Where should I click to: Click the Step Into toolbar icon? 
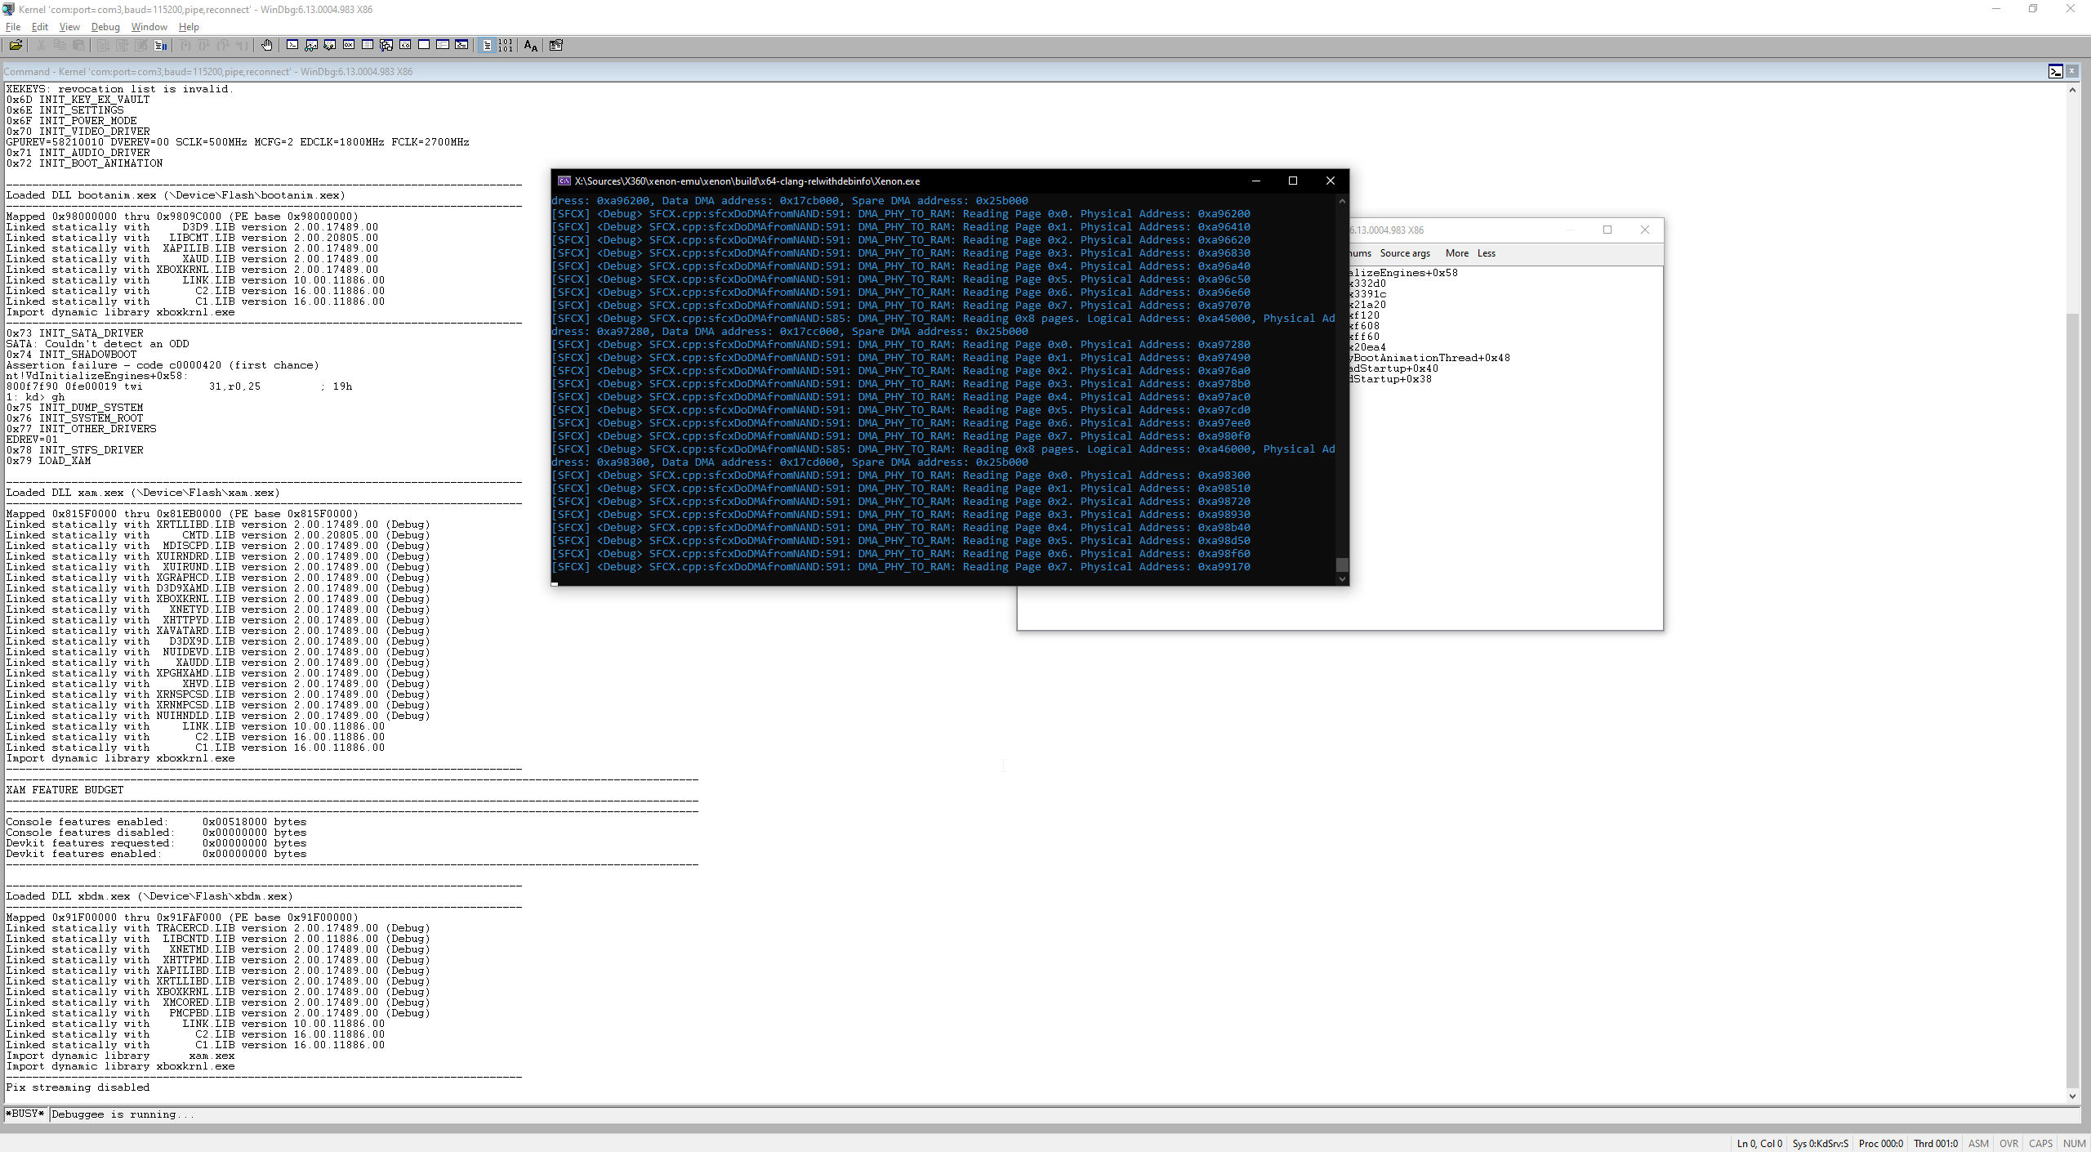[x=185, y=45]
